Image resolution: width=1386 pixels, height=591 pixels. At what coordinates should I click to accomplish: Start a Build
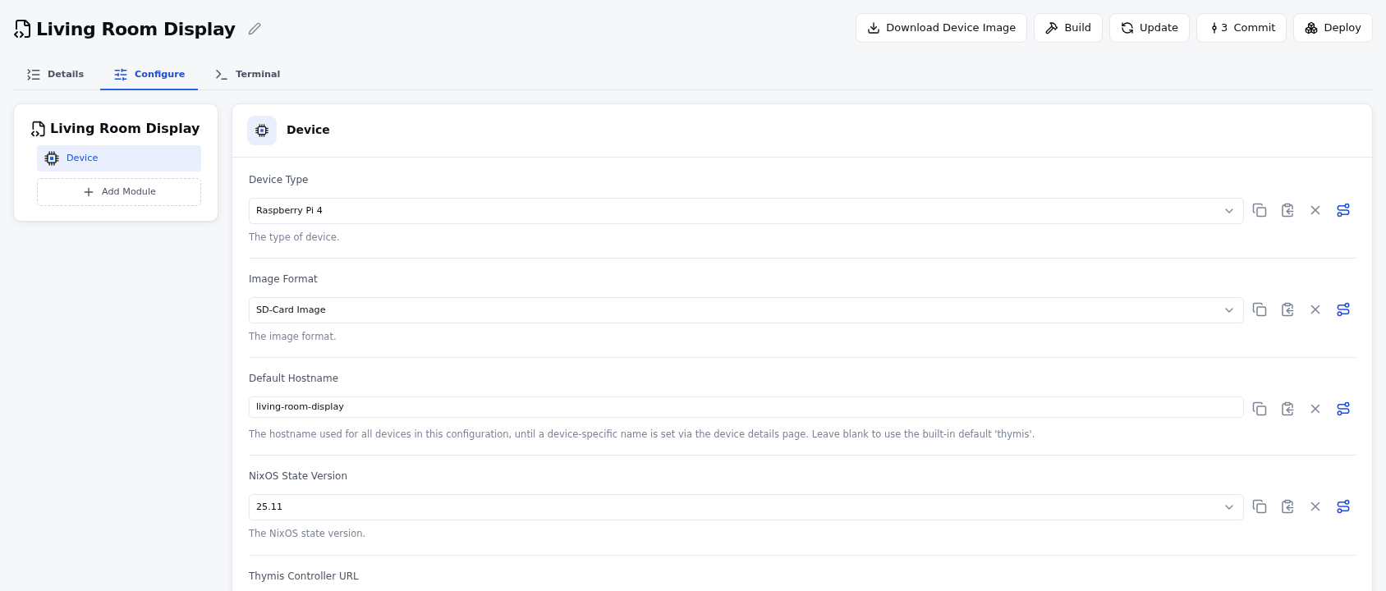tap(1067, 28)
